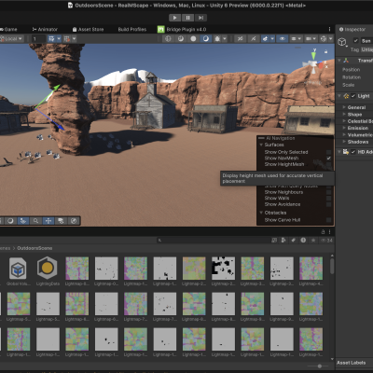Toggle grid snapping icon in scene toolbar
The height and width of the screenshot is (373, 373).
point(51,39)
